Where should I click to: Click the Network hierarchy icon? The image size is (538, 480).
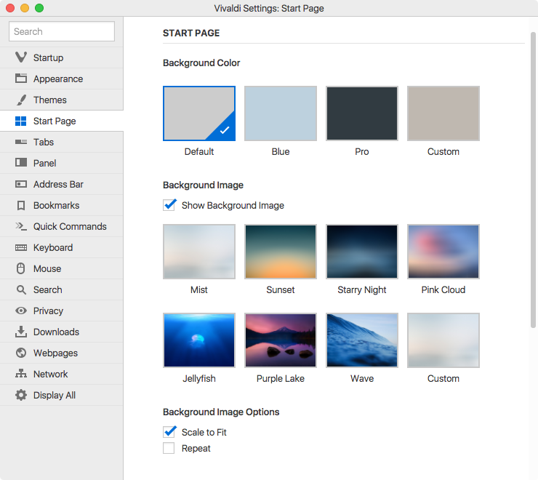coord(21,374)
